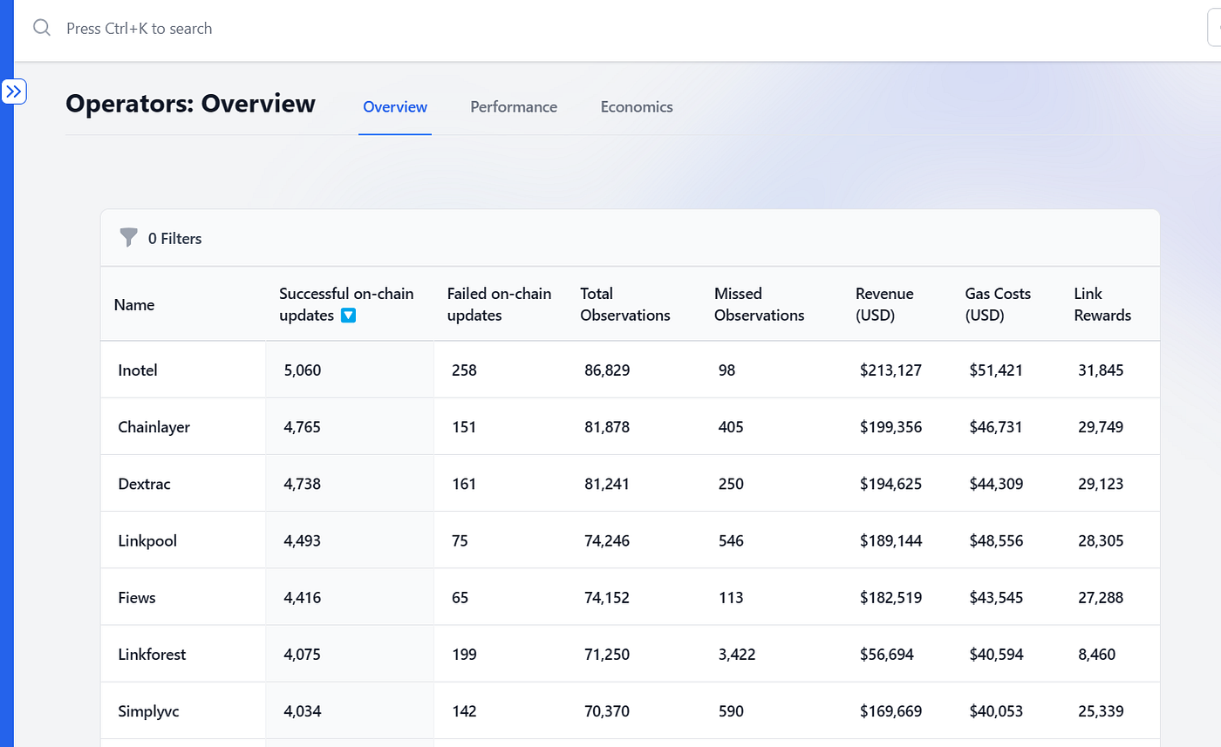The image size is (1221, 747).
Task: Click Chainlayer's 405 missed observations
Action: 731,427
